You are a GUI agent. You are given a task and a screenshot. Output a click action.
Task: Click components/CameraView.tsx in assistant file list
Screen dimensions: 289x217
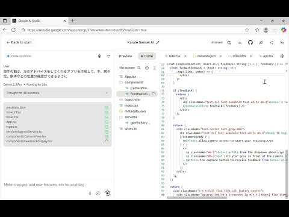point(26,136)
